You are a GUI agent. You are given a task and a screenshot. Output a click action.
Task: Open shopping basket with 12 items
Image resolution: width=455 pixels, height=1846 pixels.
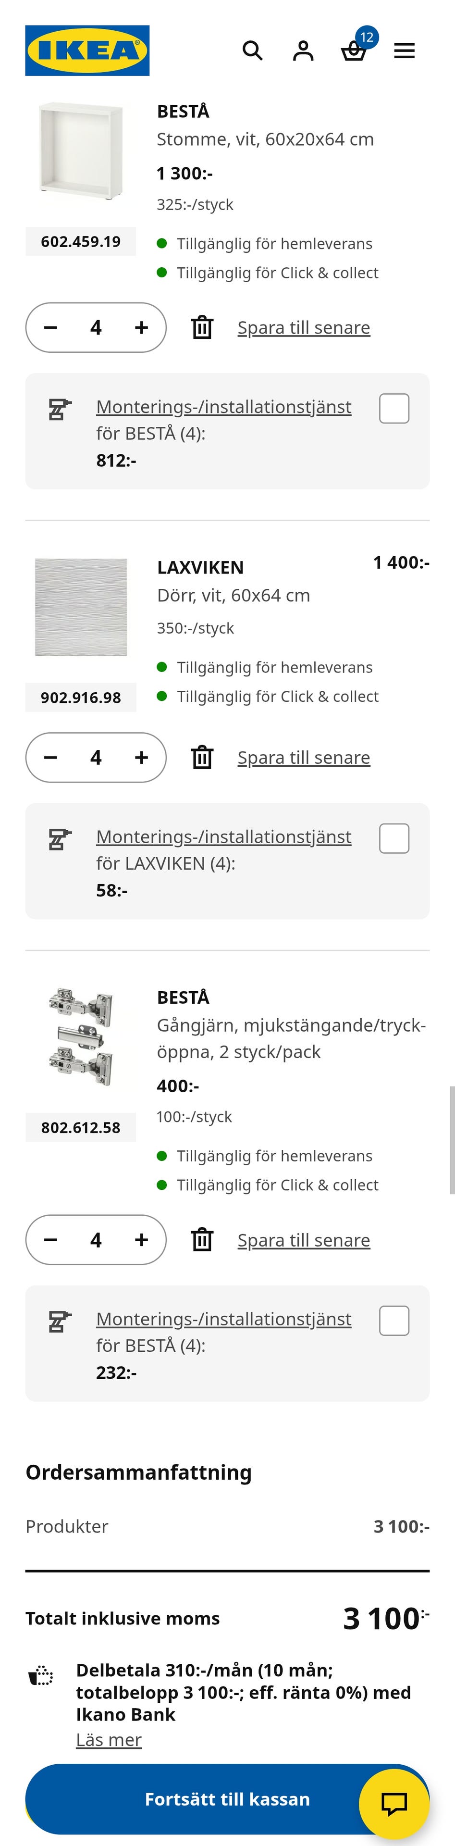354,51
